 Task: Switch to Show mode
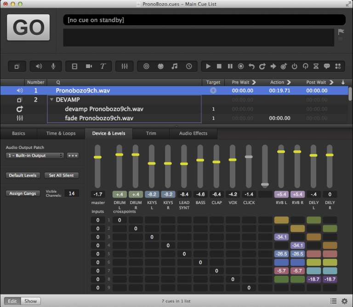[31, 301]
